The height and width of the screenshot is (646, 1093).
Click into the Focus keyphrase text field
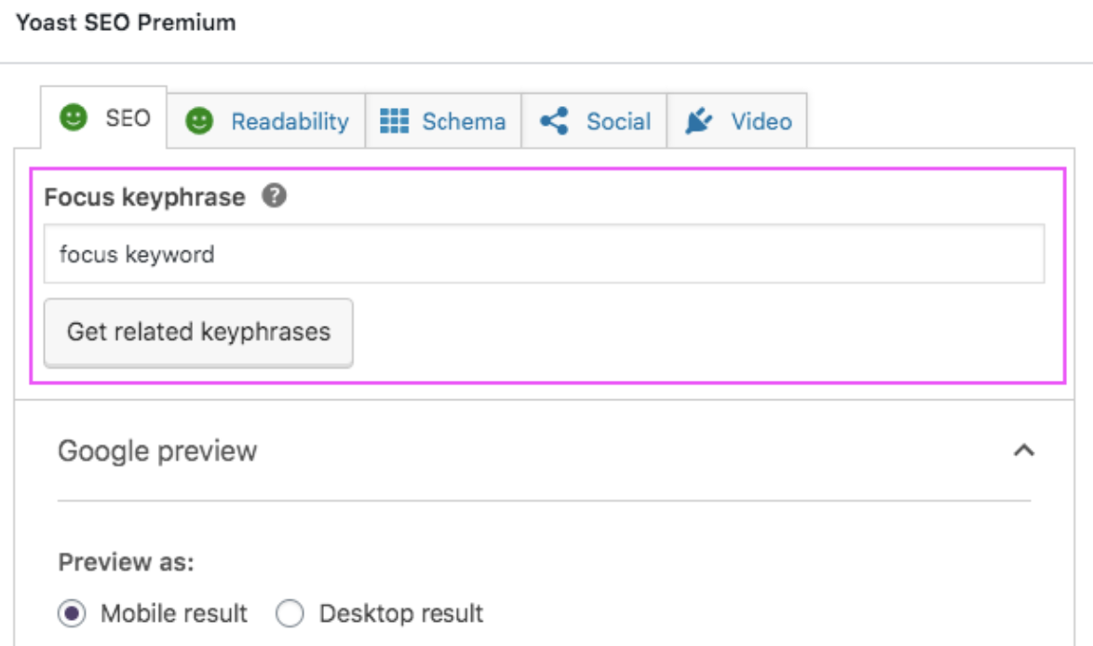pyautogui.click(x=544, y=253)
